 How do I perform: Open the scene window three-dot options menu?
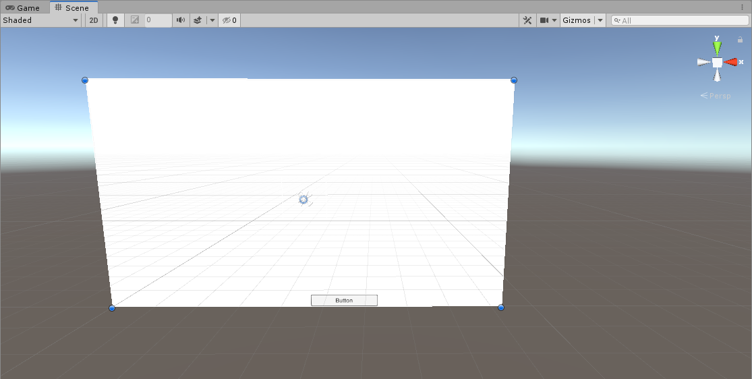[x=743, y=7]
